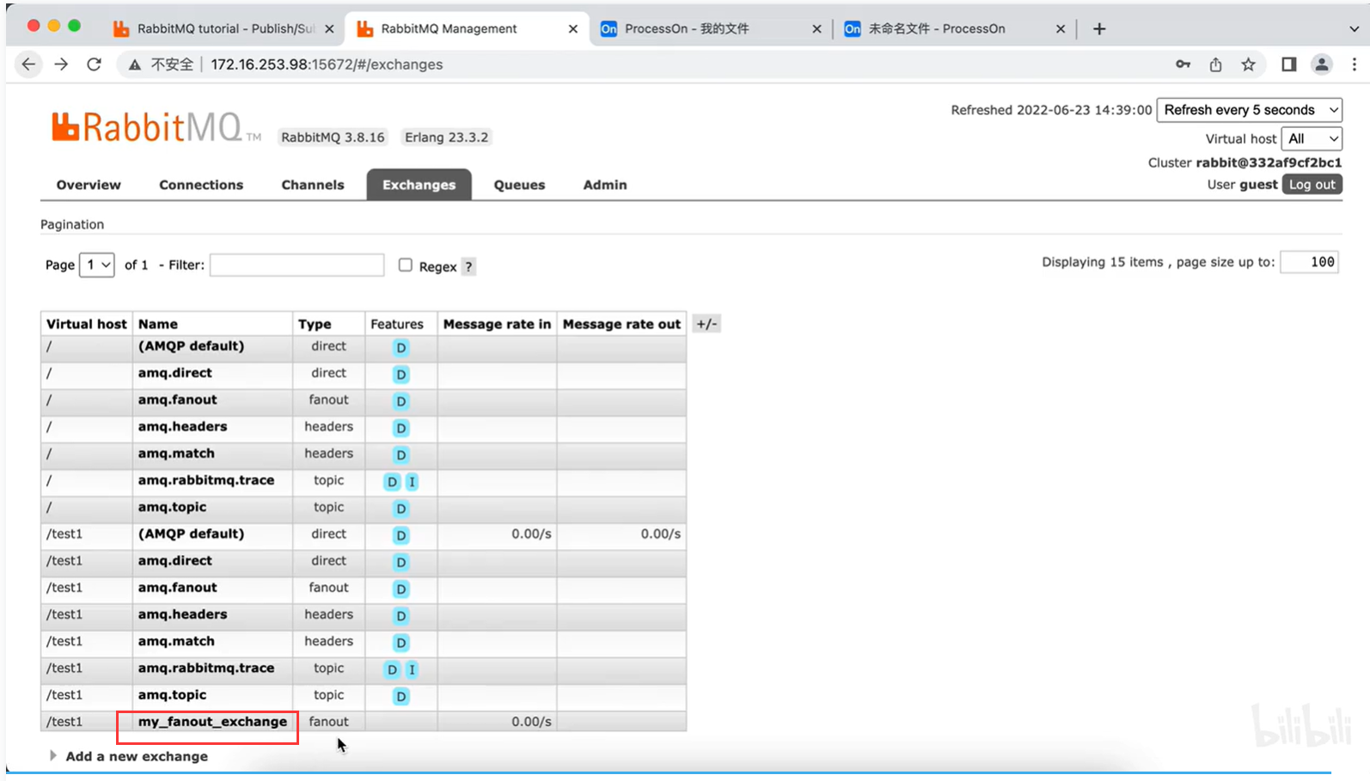The image size is (1370, 781).
Task: Sort by the Virtual host column header
Action: [86, 324]
